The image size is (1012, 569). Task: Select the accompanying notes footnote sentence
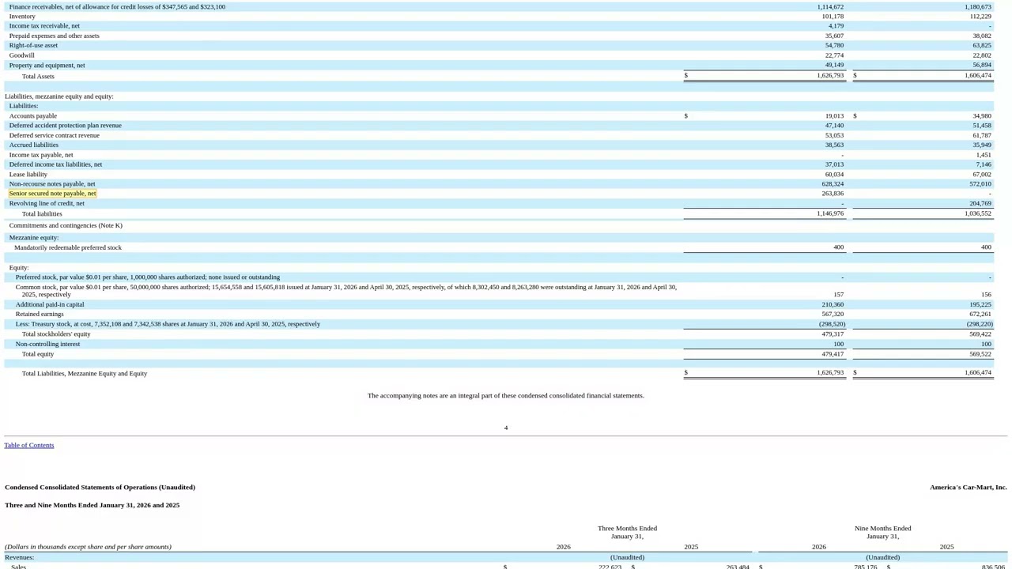(505, 396)
